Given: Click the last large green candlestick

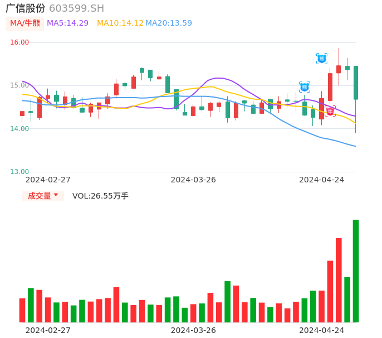Looking at the screenshot, I should 356,83.
